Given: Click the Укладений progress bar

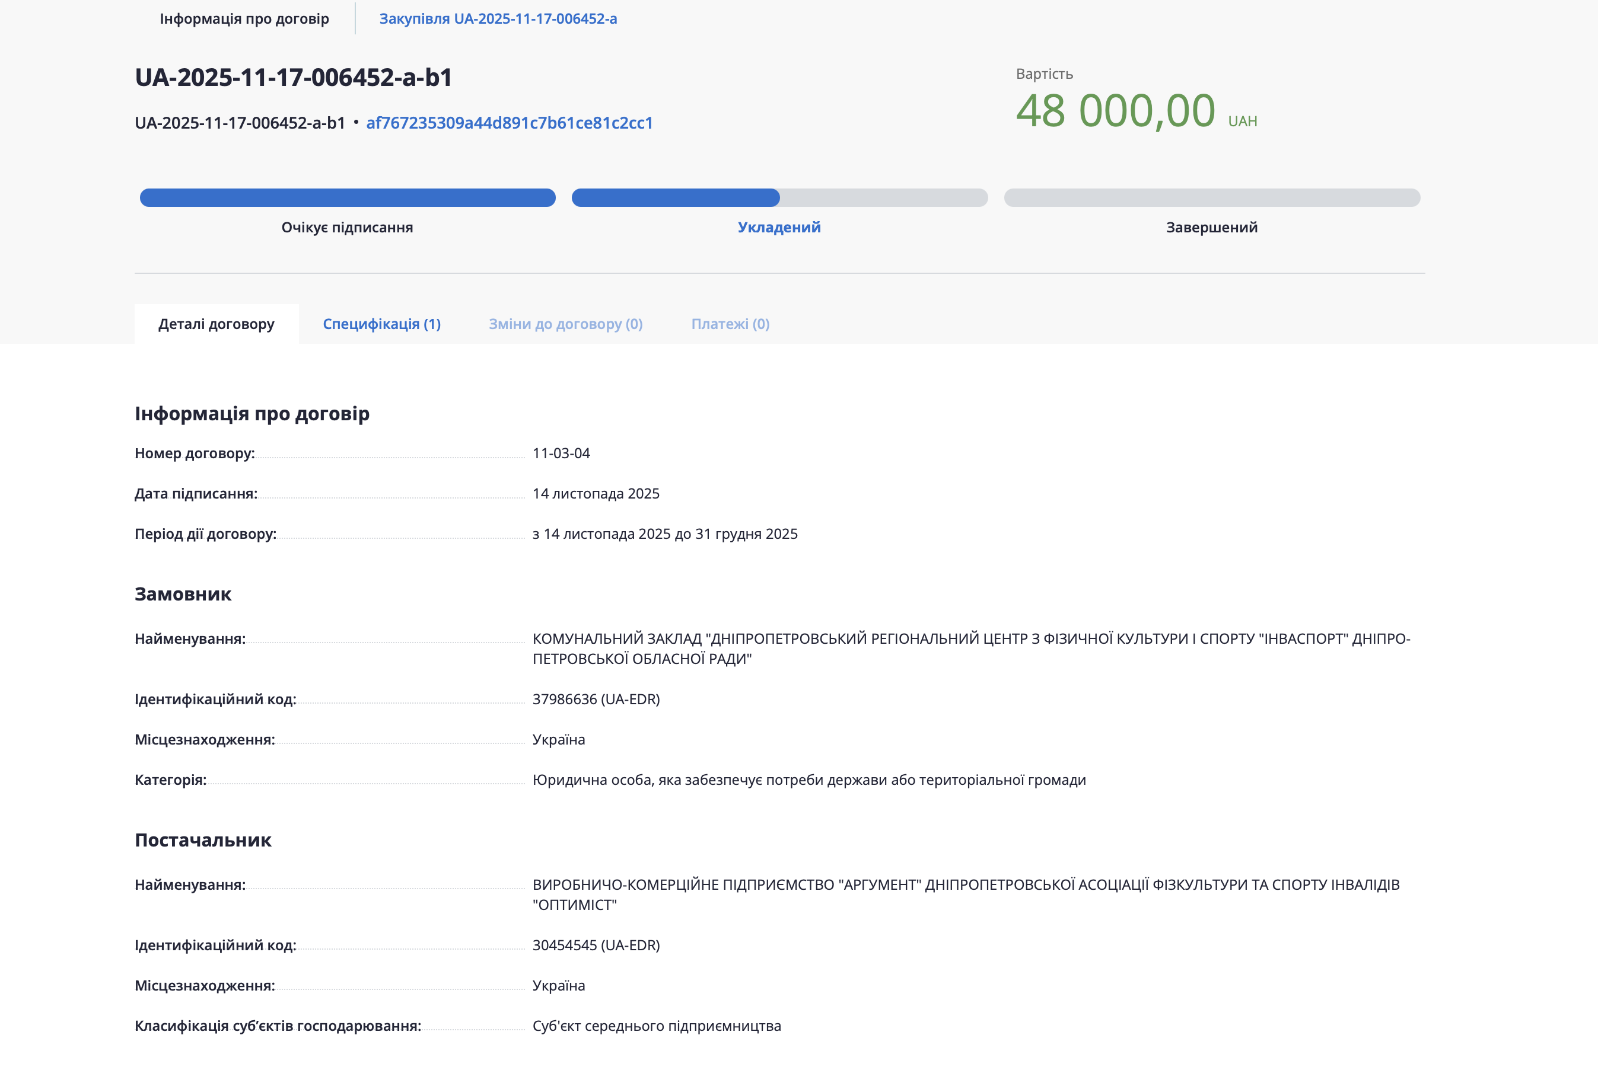Looking at the screenshot, I should point(779,198).
